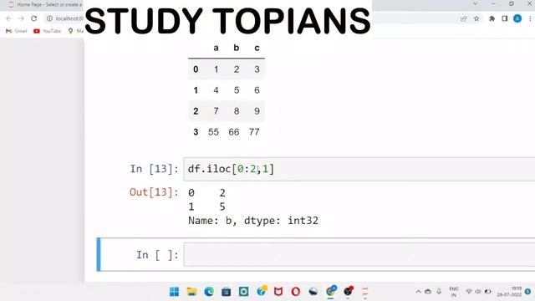Click column header a in table
This screenshot has height=301, width=535.
click(216, 48)
